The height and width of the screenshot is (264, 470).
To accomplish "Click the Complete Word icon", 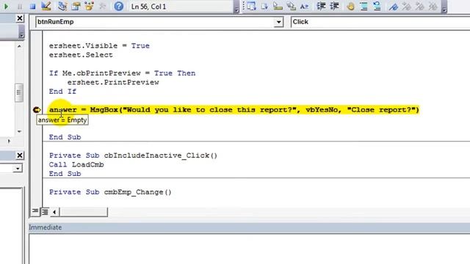I will pyautogui.click(x=304, y=6).
